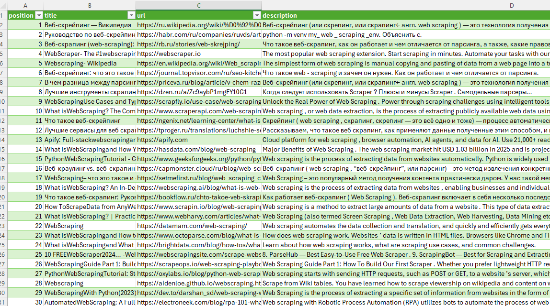Click the setmefirst.ru URL cell
550x306 pixels.
tap(198, 178)
